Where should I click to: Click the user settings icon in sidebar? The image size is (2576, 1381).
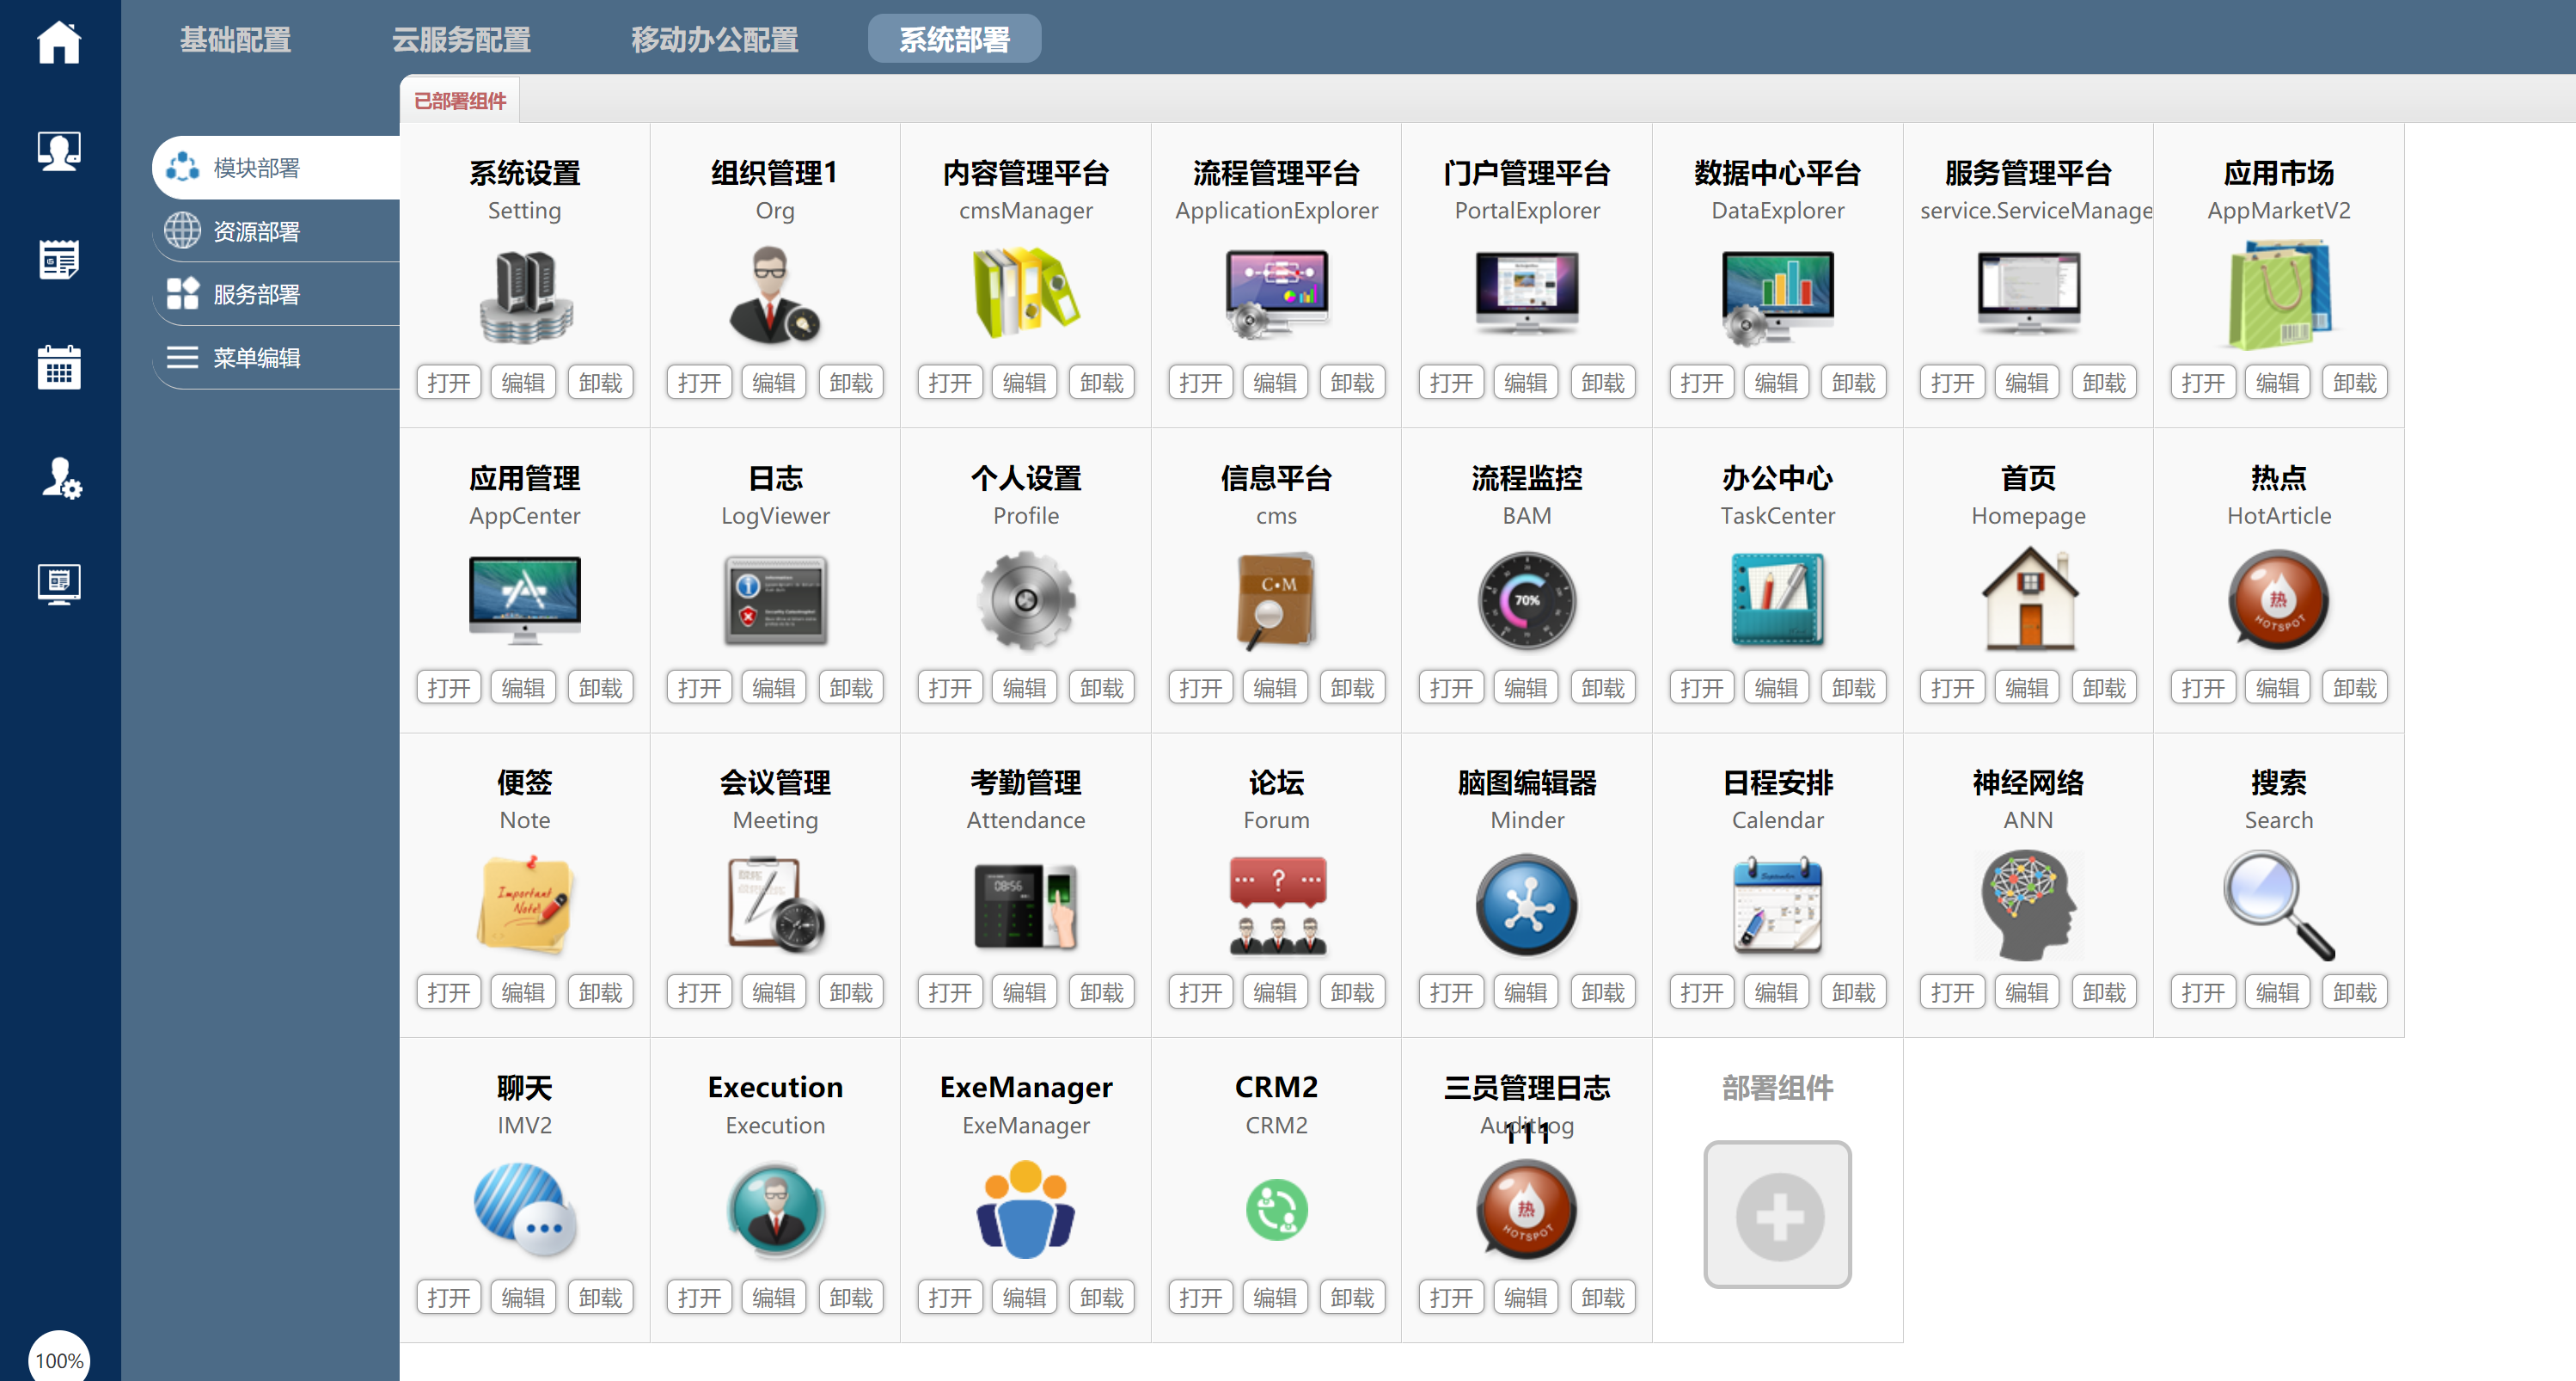coord(60,478)
